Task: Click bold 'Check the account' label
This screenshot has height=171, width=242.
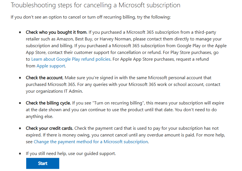Action: pyautogui.click(x=45, y=78)
